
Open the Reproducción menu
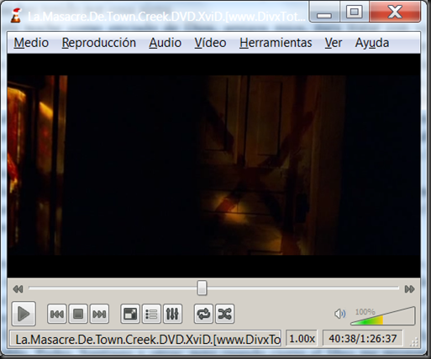point(99,43)
